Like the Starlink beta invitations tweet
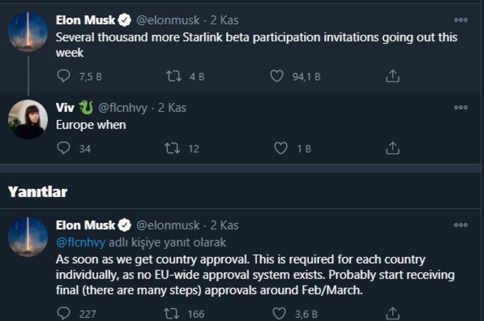 pos(277,75)
